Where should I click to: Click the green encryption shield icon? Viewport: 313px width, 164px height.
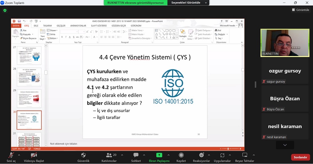click(5, 10)
